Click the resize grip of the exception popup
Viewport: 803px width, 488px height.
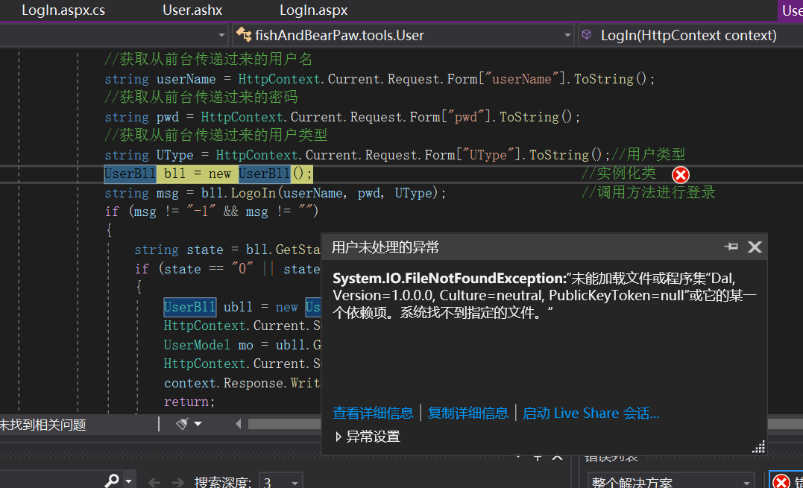tap(758, 446)
